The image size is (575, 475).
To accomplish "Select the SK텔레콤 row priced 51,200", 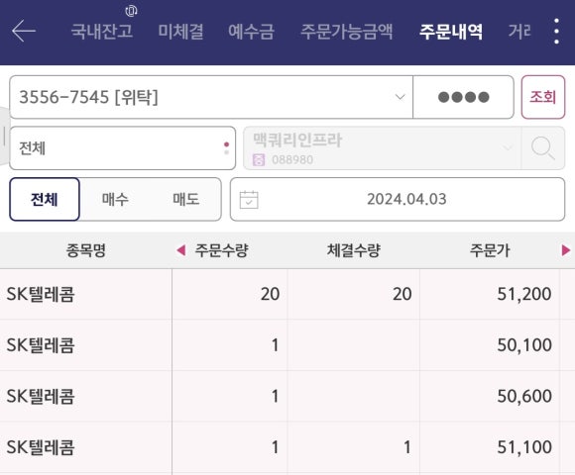I will point(287,294).
